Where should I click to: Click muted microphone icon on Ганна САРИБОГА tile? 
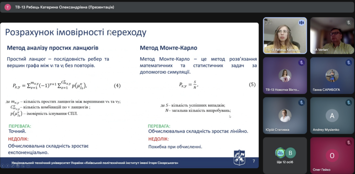[x=349, y=63]
